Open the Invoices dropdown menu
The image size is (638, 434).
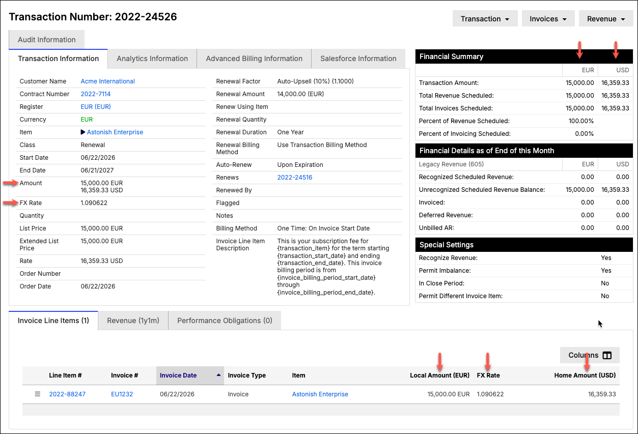548,19
